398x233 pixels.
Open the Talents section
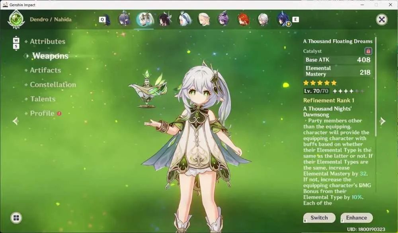(43, 99)
